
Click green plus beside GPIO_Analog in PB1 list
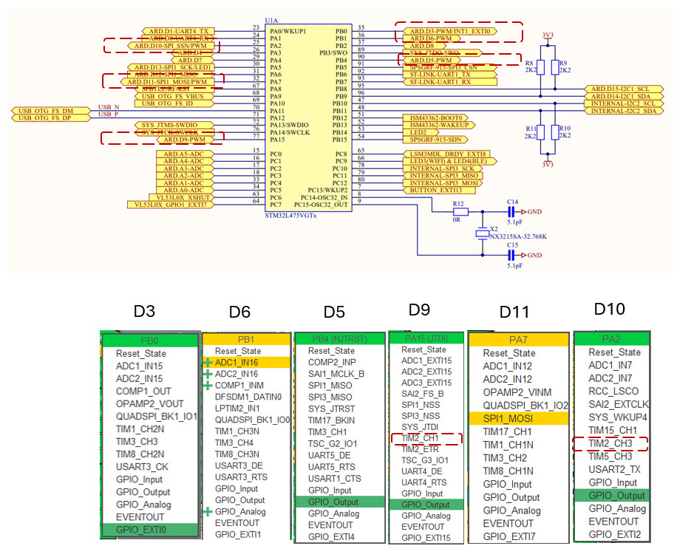tap(208, 512)
